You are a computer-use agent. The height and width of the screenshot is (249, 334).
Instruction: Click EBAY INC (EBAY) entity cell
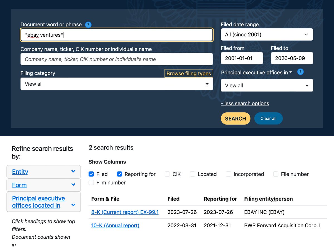[264, 212]
